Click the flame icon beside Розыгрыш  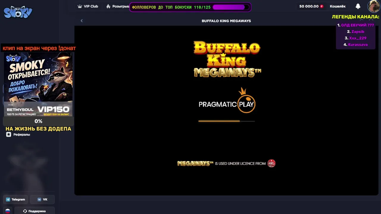tap(108, 6)
